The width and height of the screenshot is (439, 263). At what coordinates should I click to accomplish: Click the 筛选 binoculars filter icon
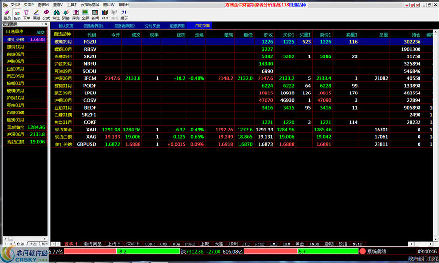pyautogui.click(x=56, y=14)
